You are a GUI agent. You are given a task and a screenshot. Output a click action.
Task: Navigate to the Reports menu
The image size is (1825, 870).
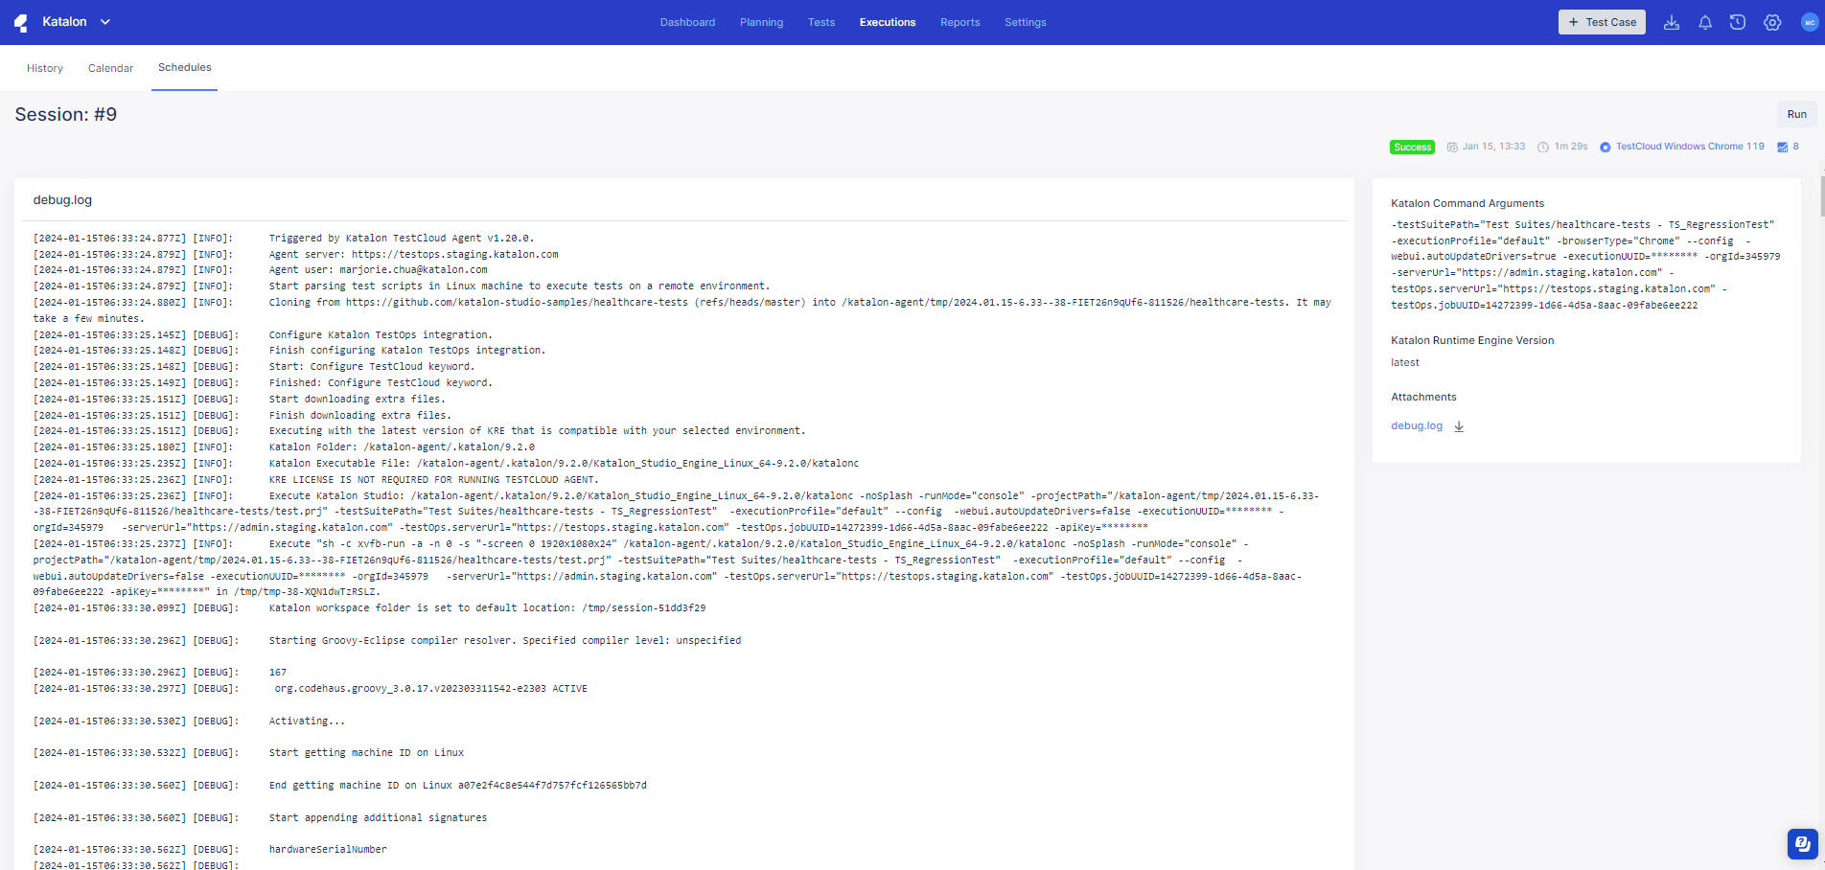(959, 22)
